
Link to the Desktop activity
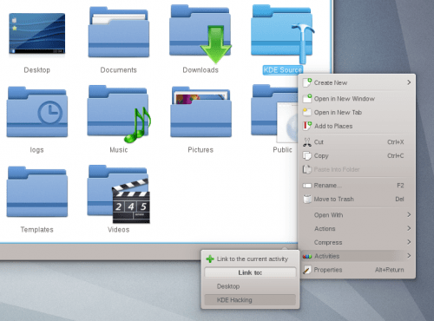coord(250,286)
